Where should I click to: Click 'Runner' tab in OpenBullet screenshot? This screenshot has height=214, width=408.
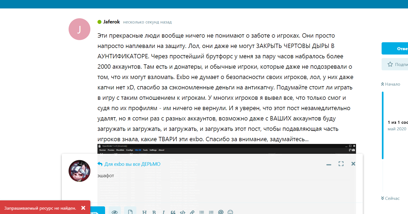point(103,150)
